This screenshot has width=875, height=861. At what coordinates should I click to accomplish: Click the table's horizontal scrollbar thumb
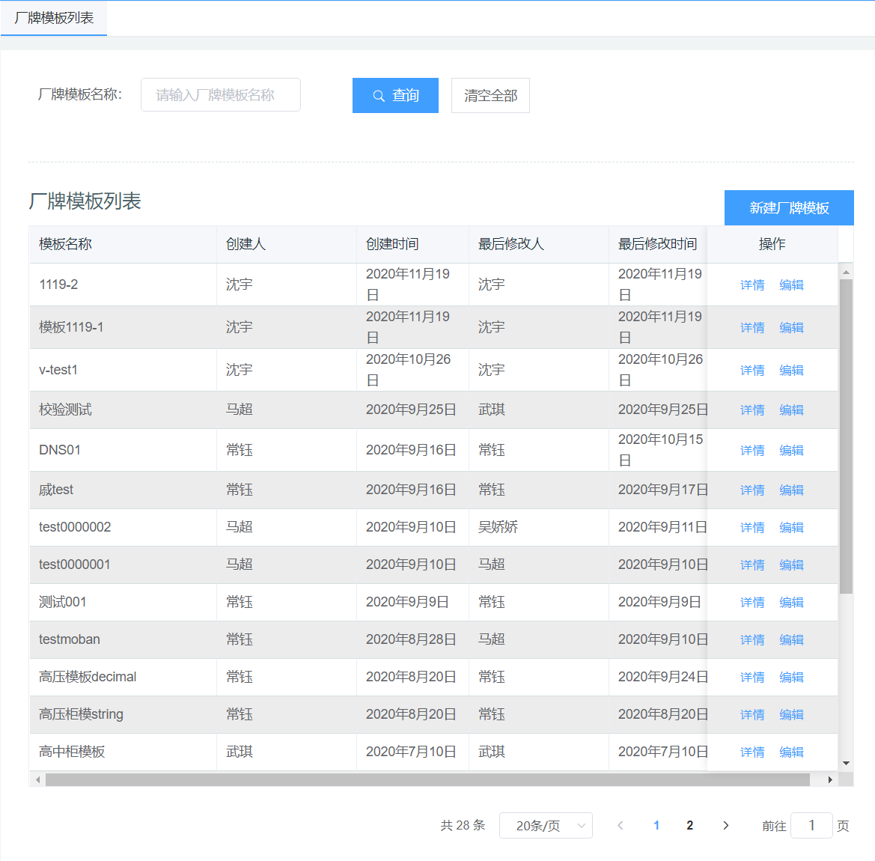click(427, 780)
